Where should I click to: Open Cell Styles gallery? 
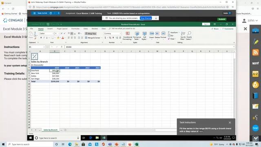click(x=144, y=36)
